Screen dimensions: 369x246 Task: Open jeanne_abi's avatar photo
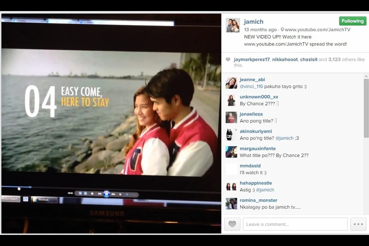[231, 83]
